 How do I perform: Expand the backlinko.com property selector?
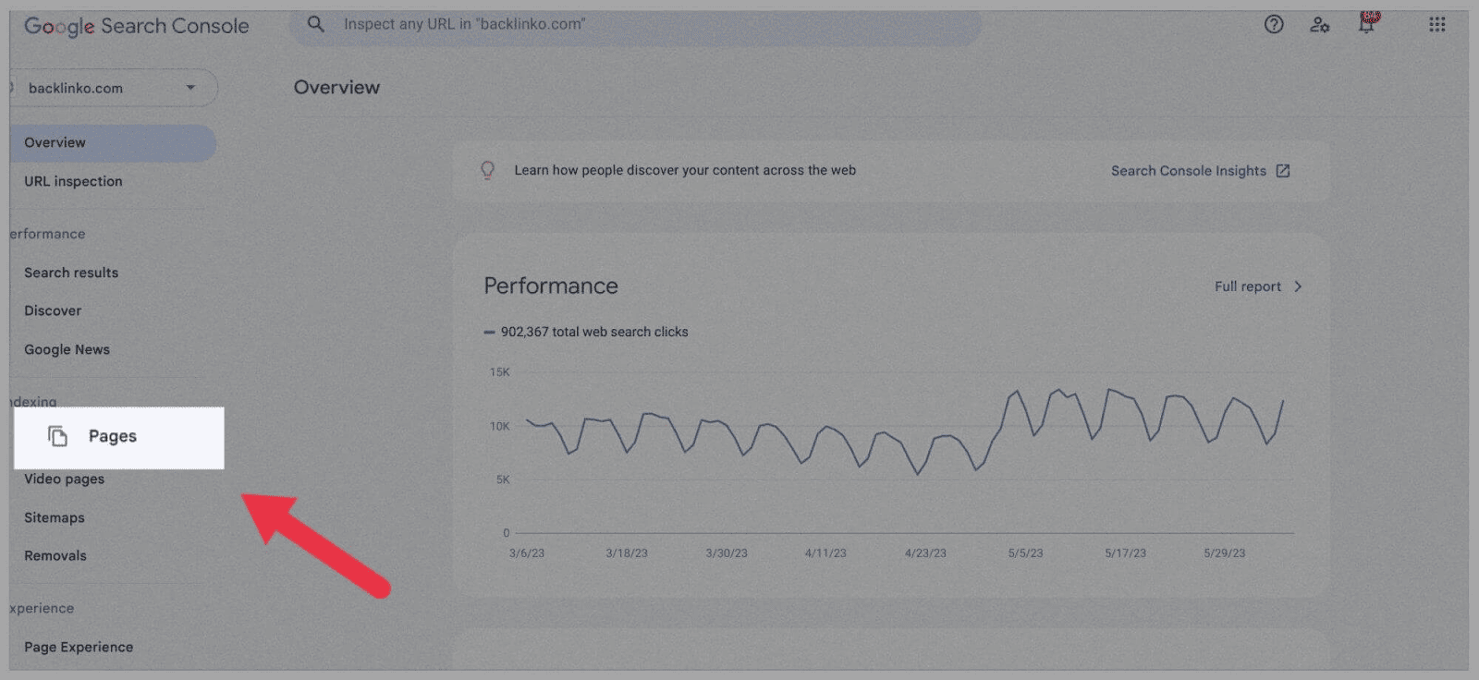point(191,87)
